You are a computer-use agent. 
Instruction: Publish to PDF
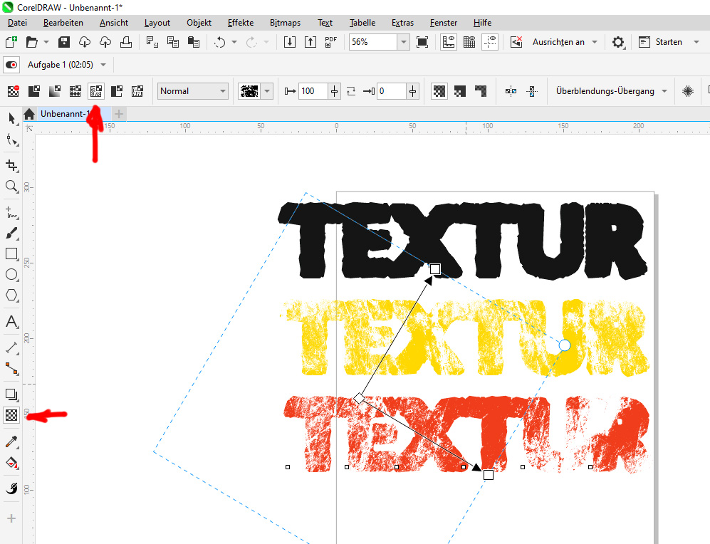point(331,42)
